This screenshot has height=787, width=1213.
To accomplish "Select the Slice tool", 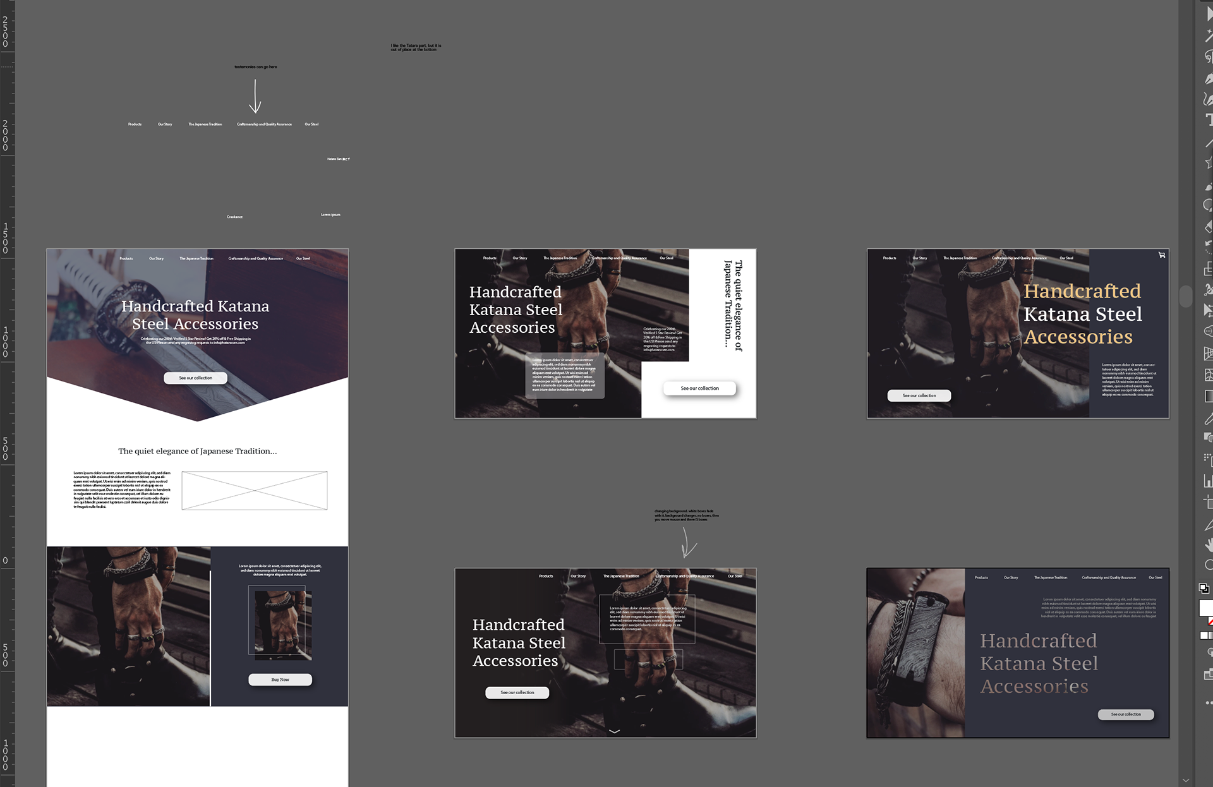I will 1208,524.
